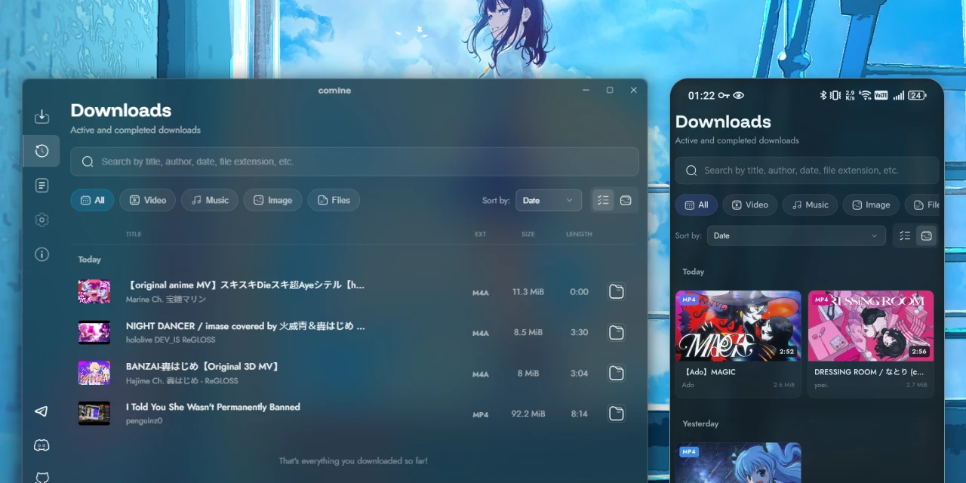
Task: Click the phone eye status icon
Action: click(x=738, y=95)
